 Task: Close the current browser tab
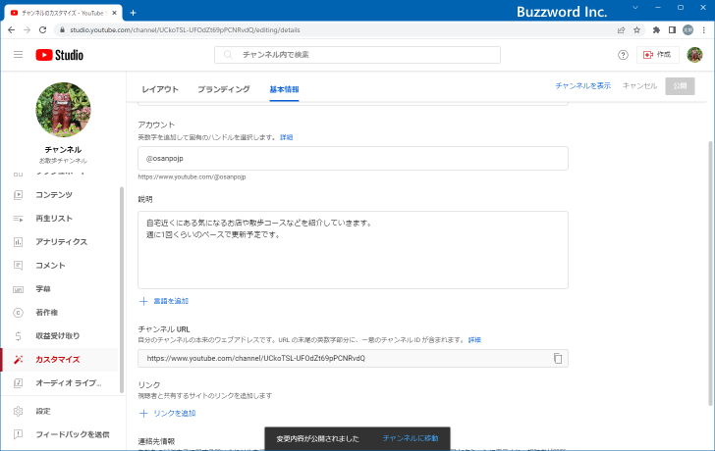click(x=115, y=13)
